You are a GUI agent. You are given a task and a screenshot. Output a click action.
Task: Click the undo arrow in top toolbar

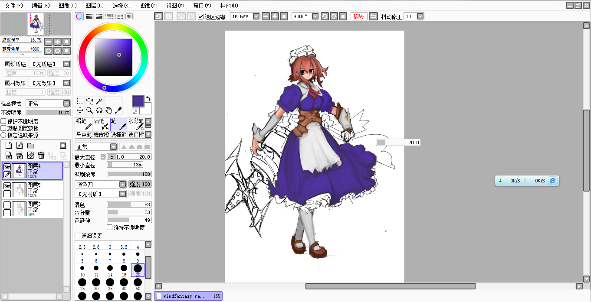(x=158, y=16)
